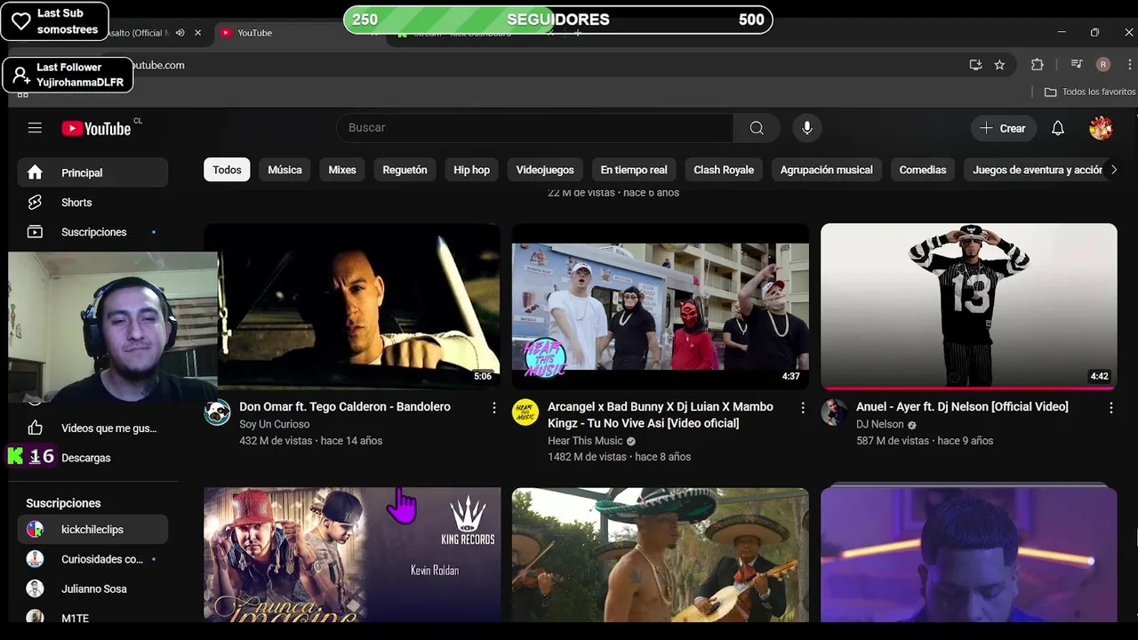Close the first browser tab
The width and height of the screenshot is (1138, 640).
[197, 33]
